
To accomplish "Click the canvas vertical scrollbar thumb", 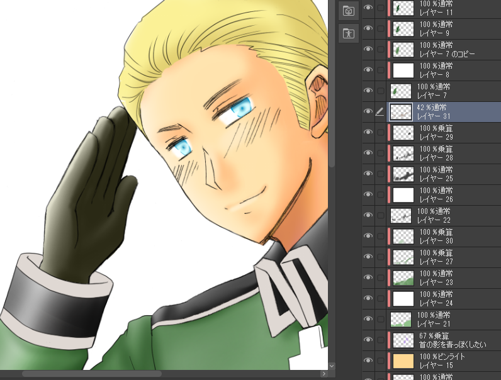I will coord(332,83).
